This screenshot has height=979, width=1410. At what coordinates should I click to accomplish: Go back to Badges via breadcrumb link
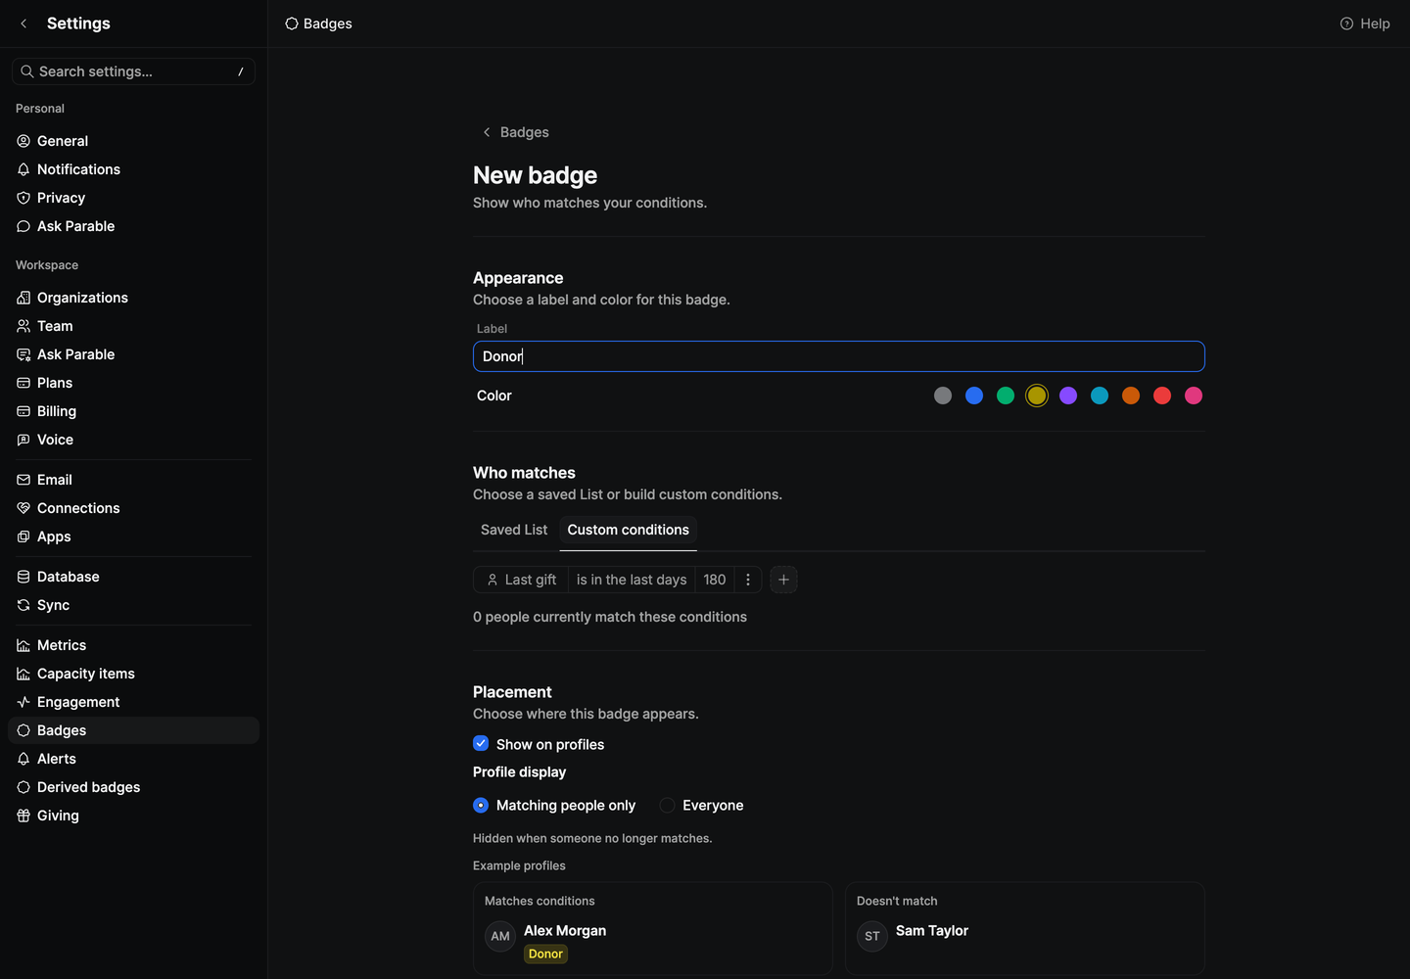coord(515,132)
